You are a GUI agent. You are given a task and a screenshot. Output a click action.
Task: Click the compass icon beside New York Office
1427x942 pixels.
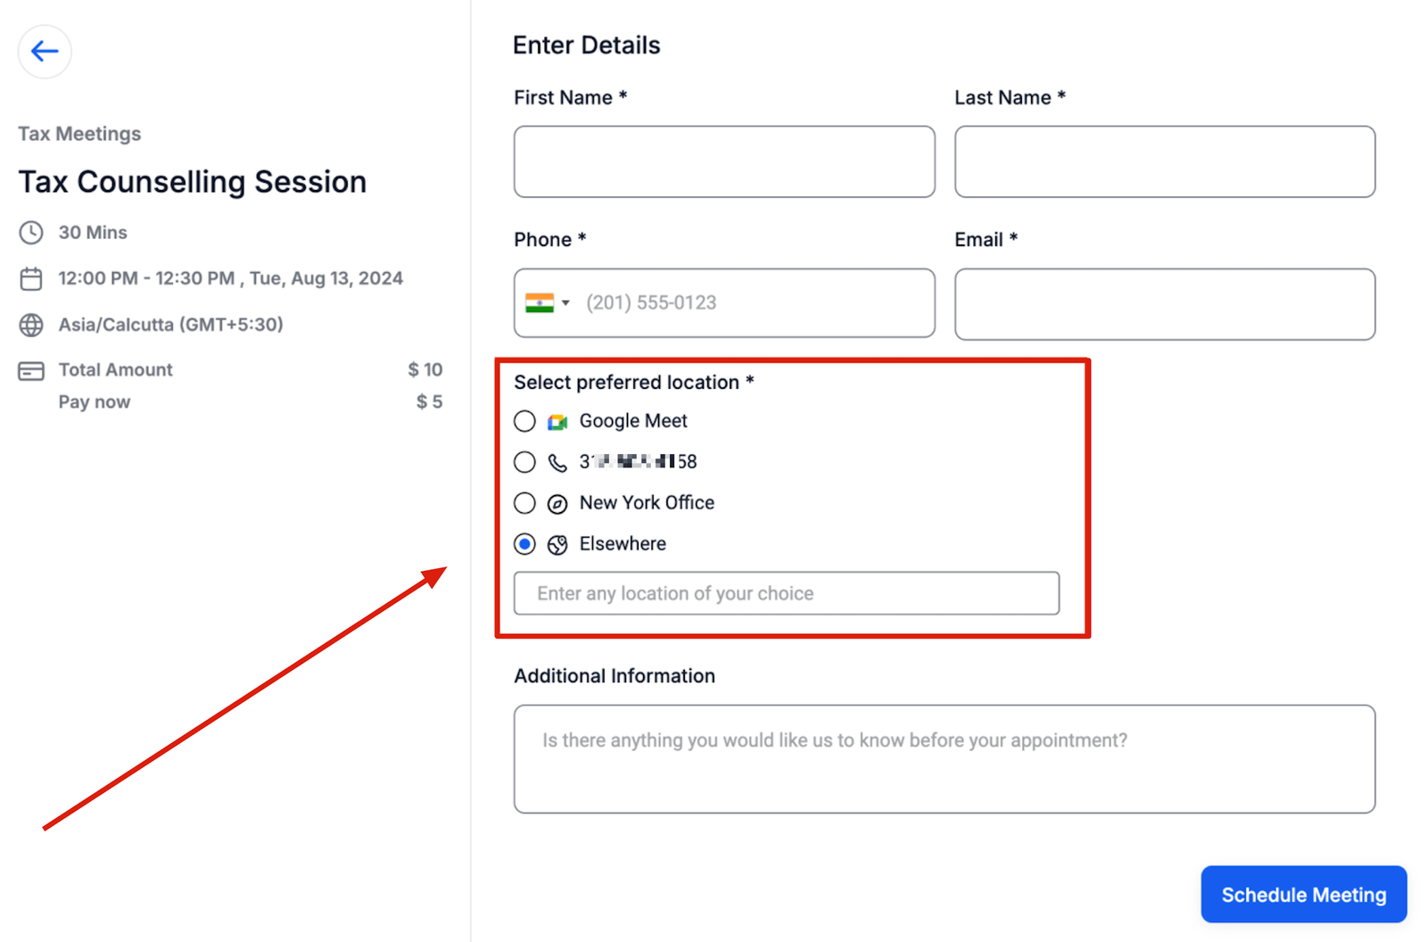557,504
